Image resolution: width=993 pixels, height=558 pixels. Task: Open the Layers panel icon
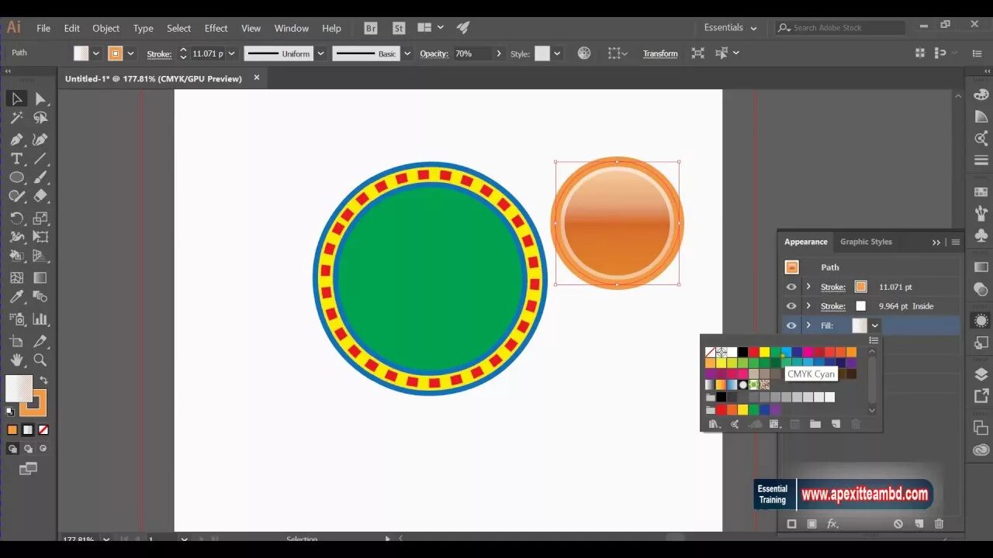tap(980, 374)
